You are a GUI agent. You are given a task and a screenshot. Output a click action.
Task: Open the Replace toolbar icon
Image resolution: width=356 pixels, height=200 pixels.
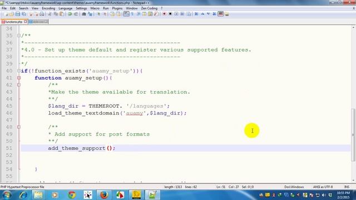(x=90, y=14)
